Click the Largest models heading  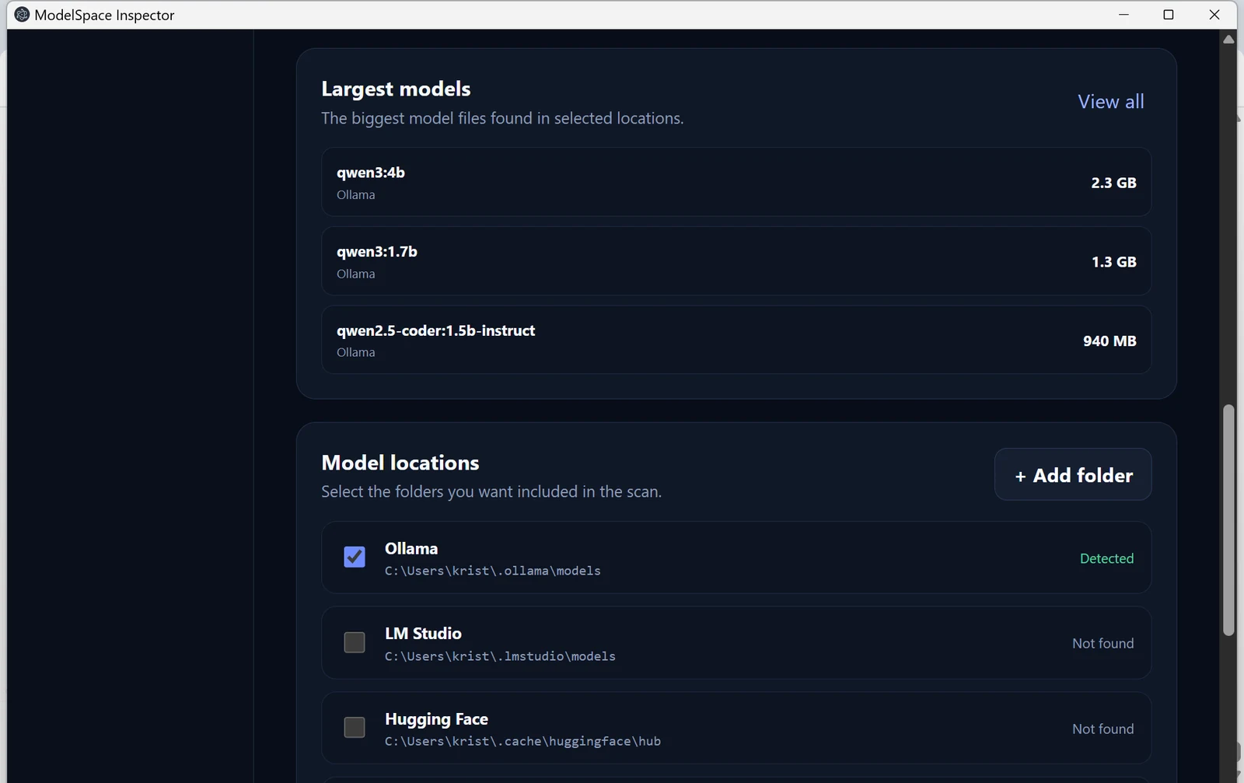tap(396, 89)
